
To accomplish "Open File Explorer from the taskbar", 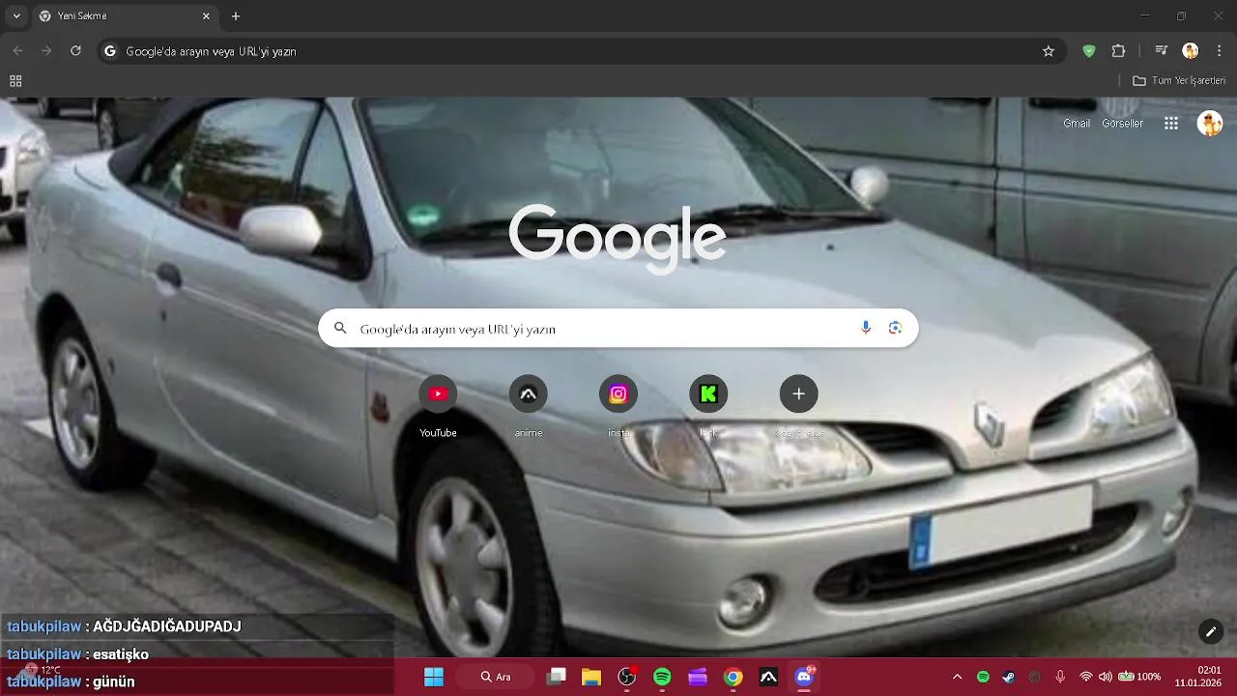I will tap(591, 677).
